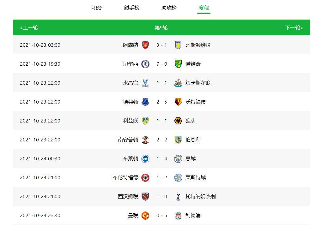Click the Watford club crest
Viewport: 322px width, 226px height.
[178, 102]
